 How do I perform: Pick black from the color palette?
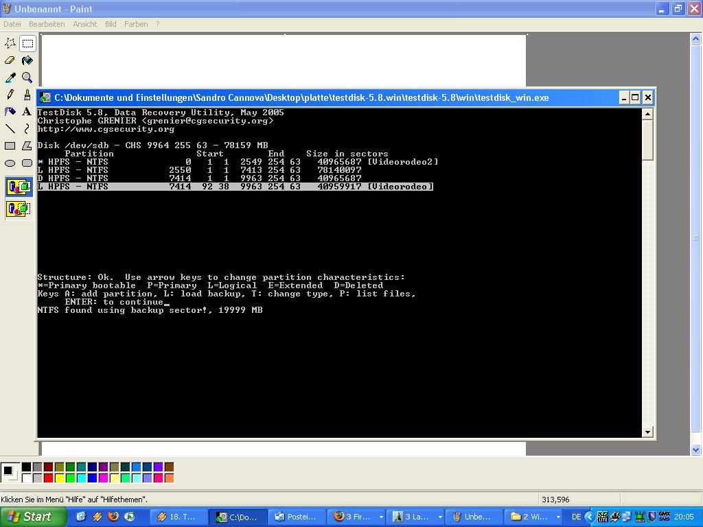(x=27, y=467)
